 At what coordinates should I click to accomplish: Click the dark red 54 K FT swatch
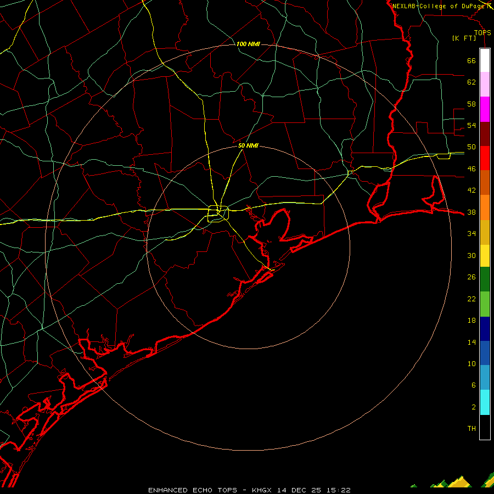point(485,134)
